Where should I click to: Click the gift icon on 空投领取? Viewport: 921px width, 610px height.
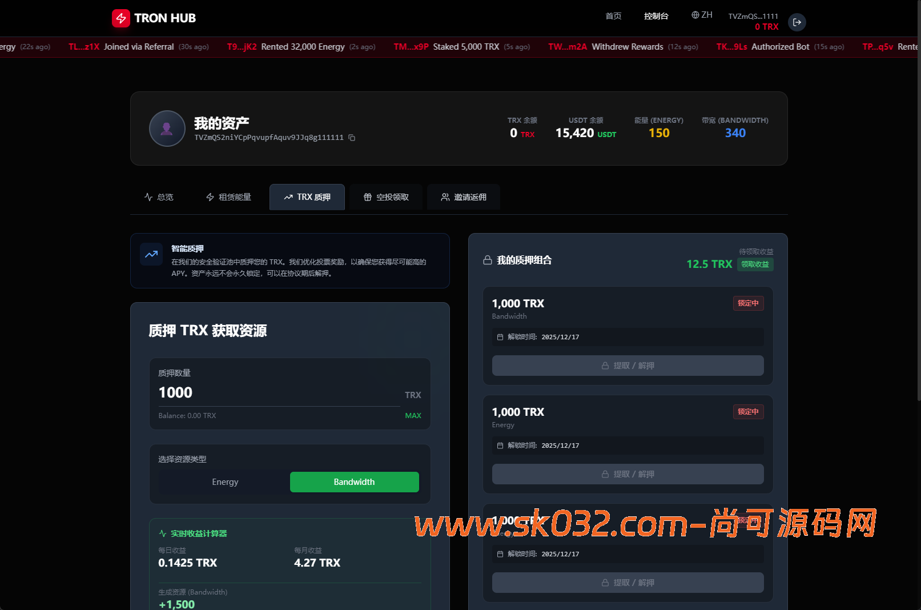(368, 196)
